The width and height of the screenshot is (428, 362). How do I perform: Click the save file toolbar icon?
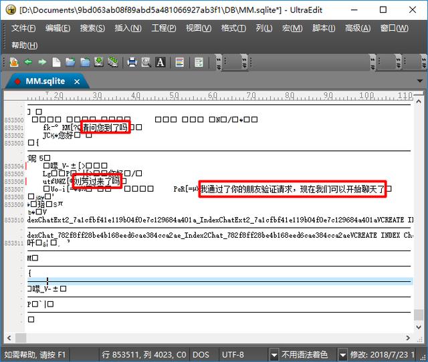(99, 62)
